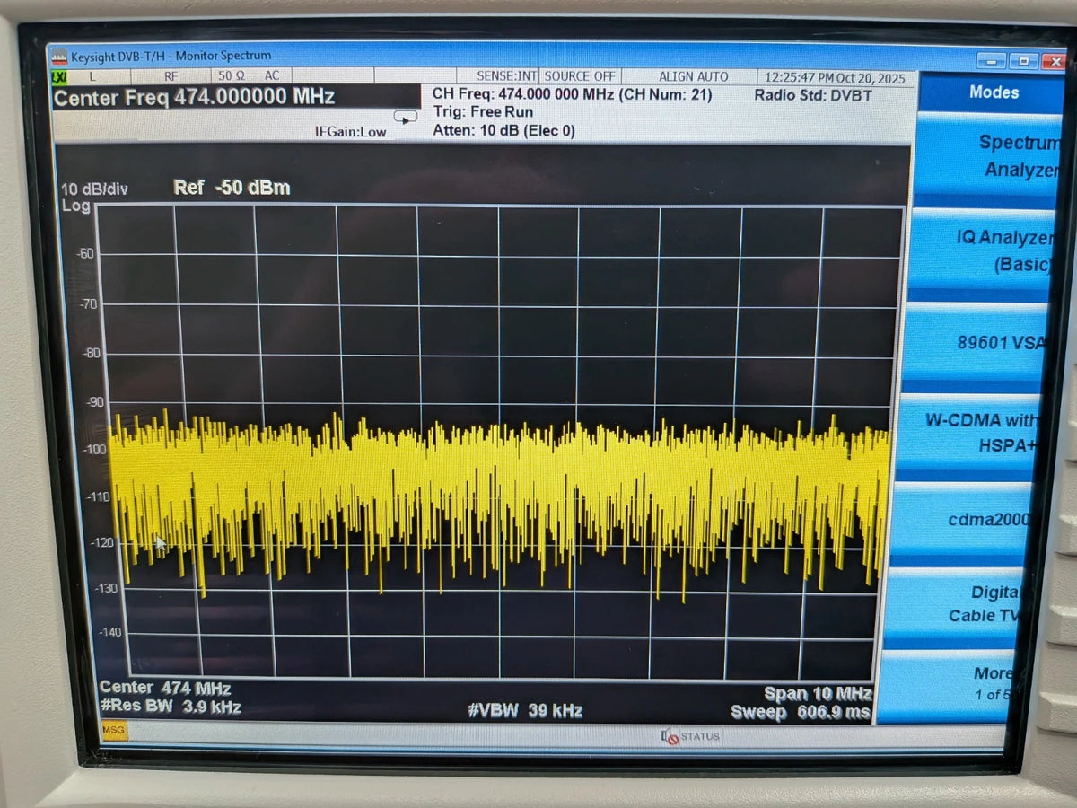
Task: Click the #VBW 39 kHz readout
Action: tap(525, 711)
